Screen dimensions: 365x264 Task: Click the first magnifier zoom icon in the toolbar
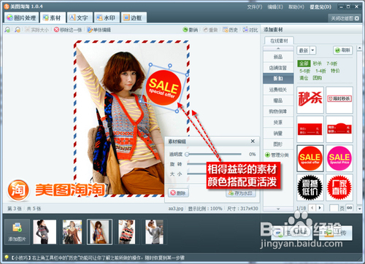pos(7,30)
